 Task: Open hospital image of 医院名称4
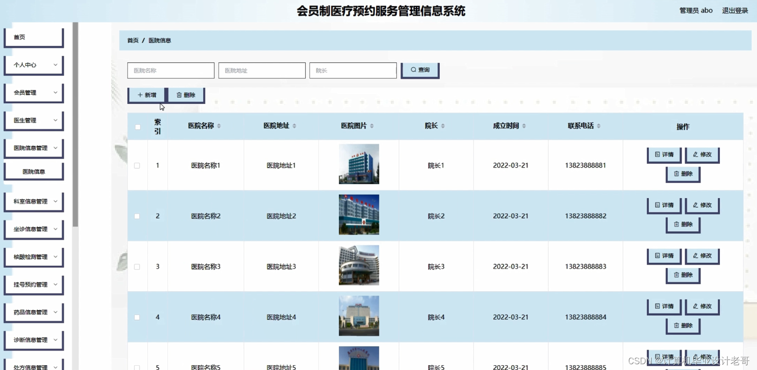(x=359, y=316)
